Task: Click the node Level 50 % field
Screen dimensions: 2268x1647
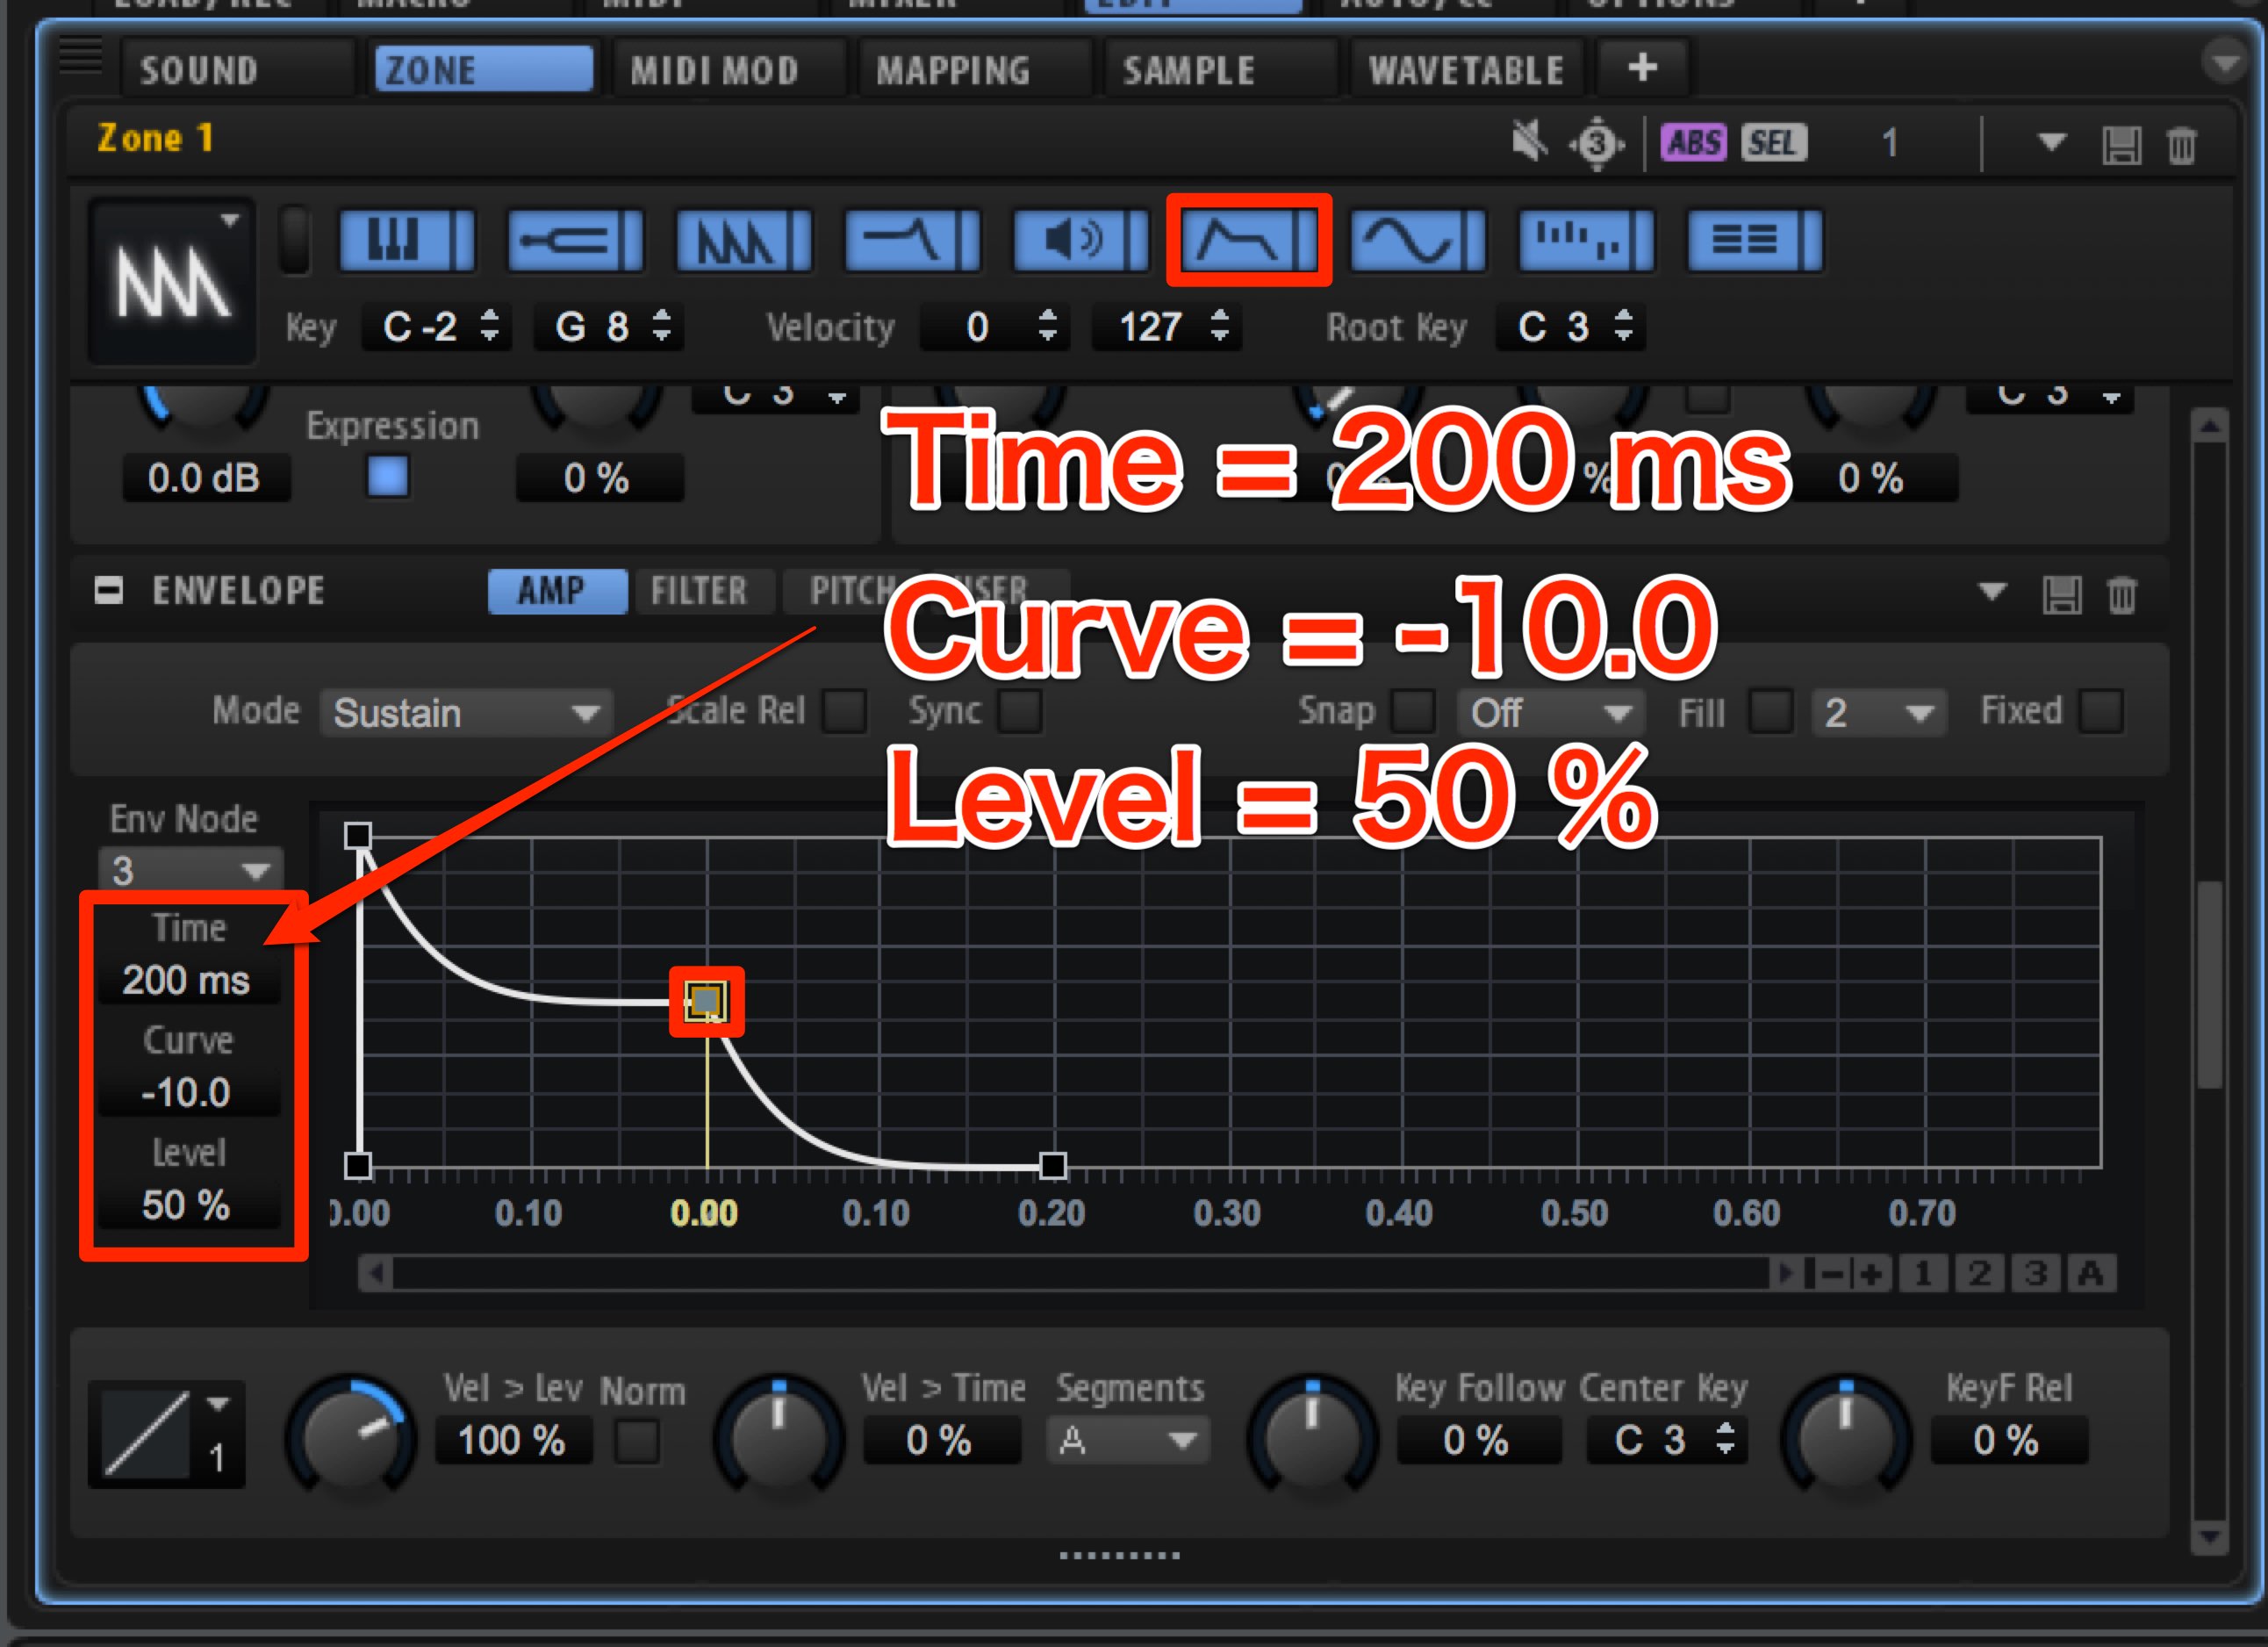Action: tap(188, 1205)
